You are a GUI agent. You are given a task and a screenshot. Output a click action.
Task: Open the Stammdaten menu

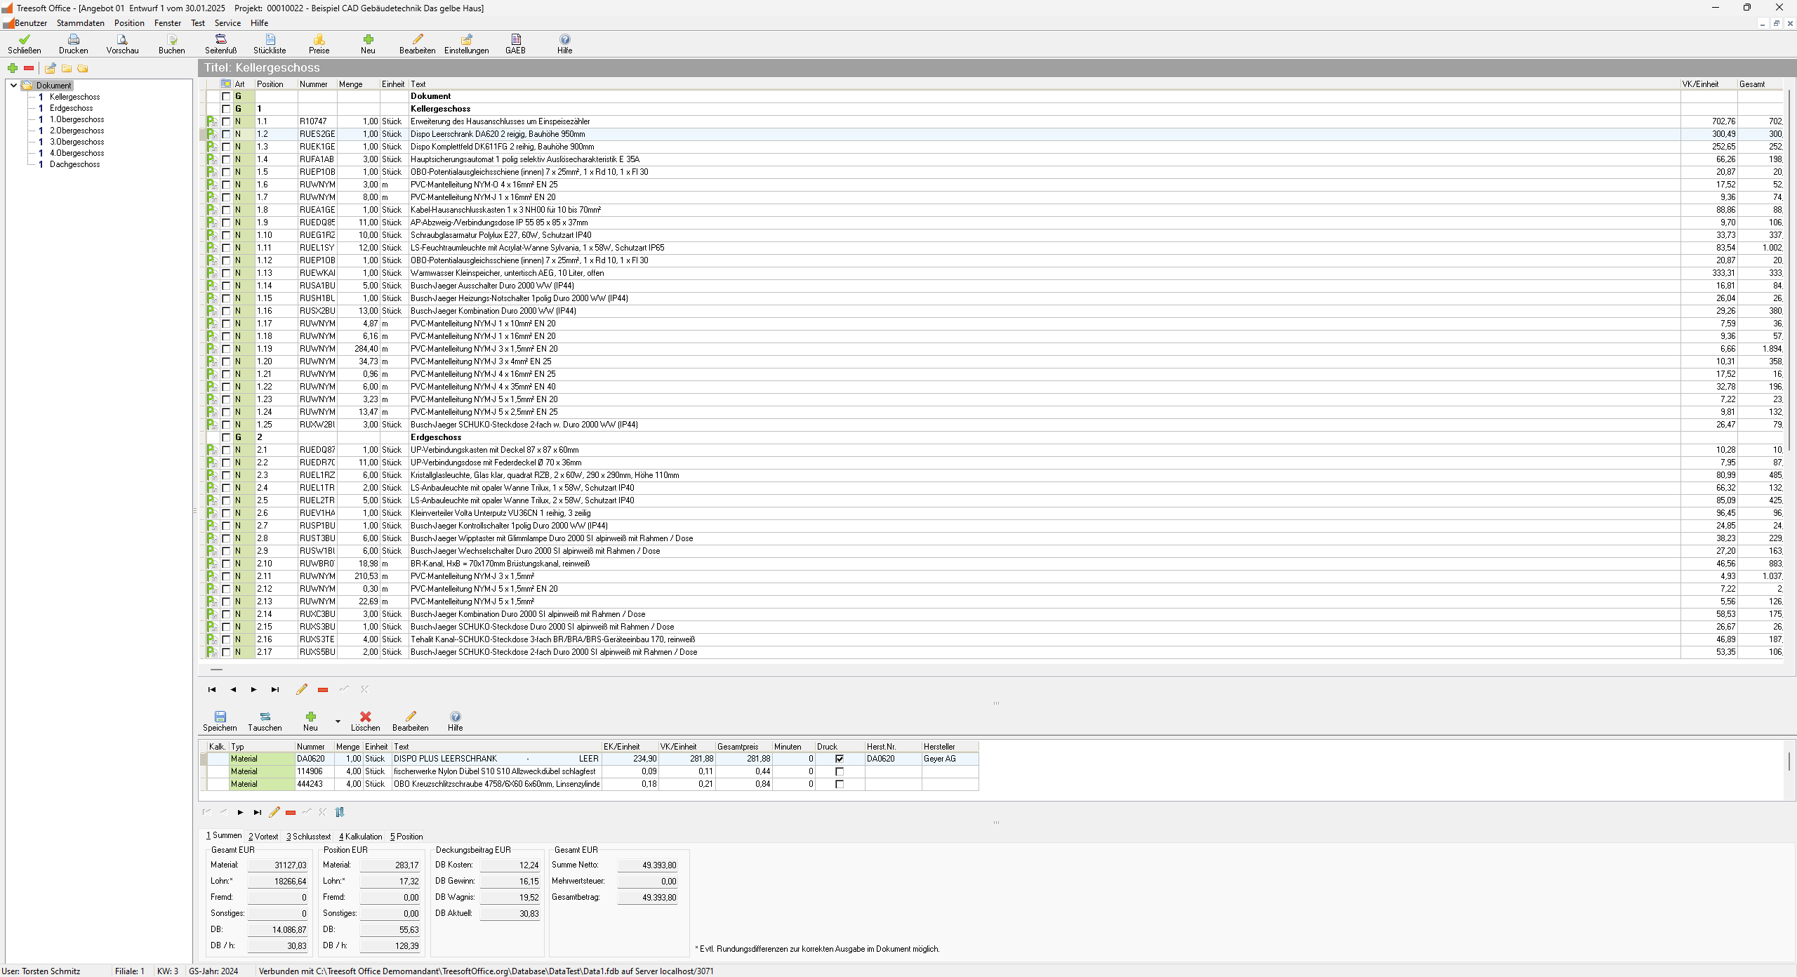(80, 23)
